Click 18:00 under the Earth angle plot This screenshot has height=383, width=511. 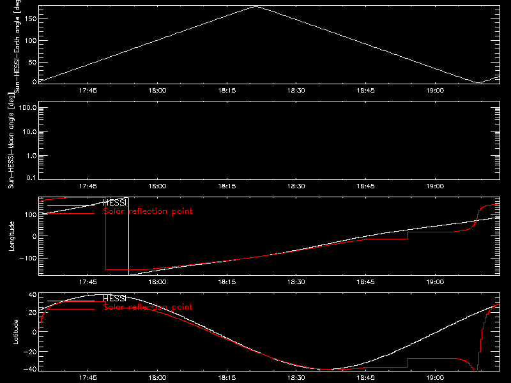pyautogui.click(x=157, y=91)
